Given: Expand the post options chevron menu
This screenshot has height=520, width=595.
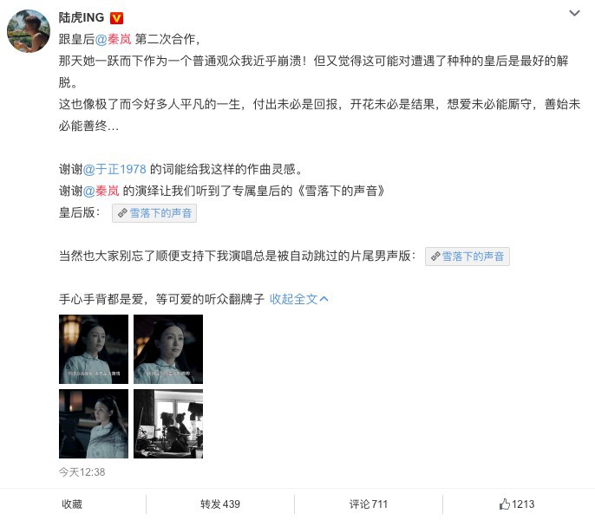Looking at the screenshot, I should pyautogui.click(x=574, y=13).
